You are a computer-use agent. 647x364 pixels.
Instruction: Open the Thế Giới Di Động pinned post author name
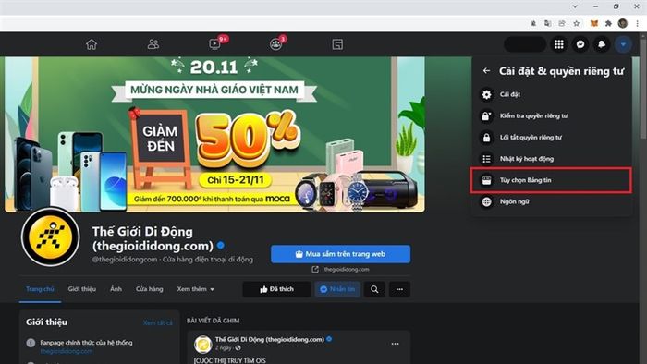pos(270,339)
